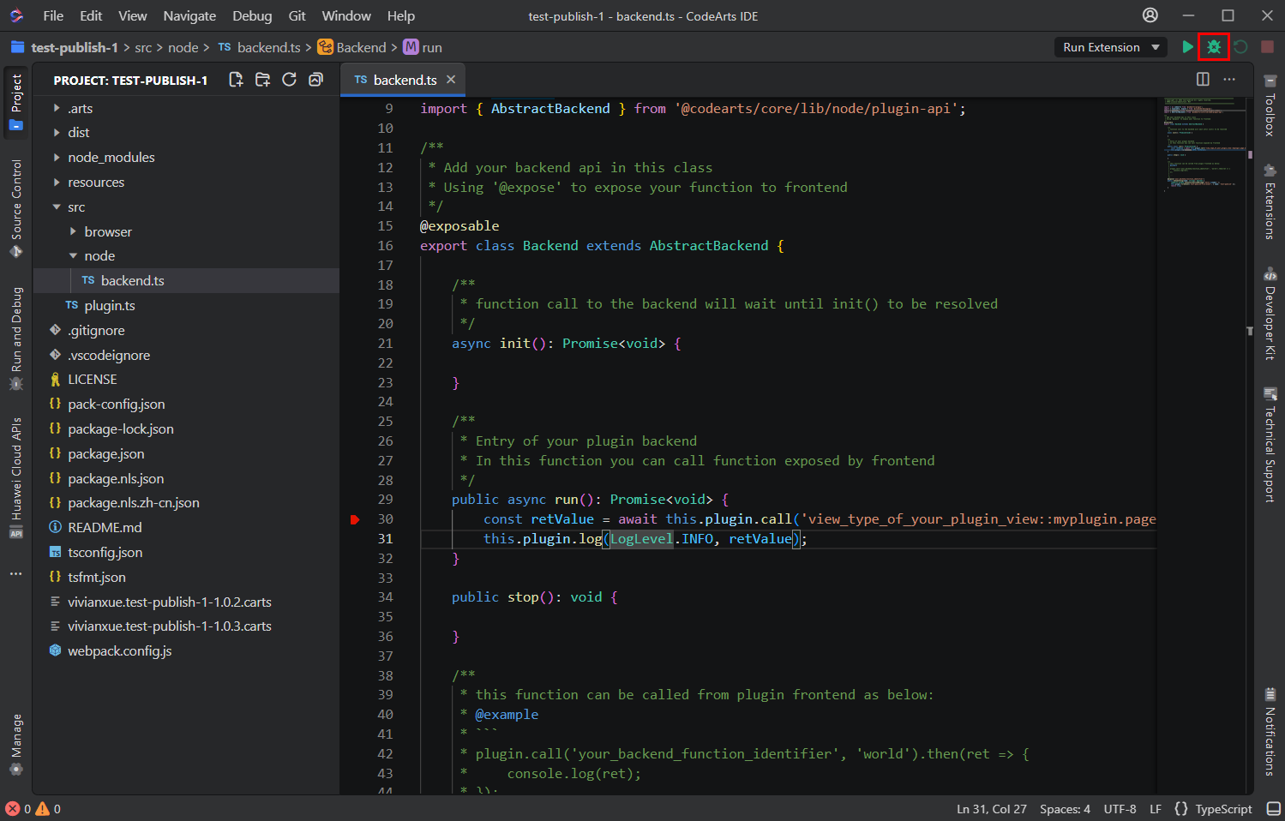This screenshot has width=1285, height=821.
Task: Open the editor's more actions ellipsis
Action: (x=1229, y=79)
